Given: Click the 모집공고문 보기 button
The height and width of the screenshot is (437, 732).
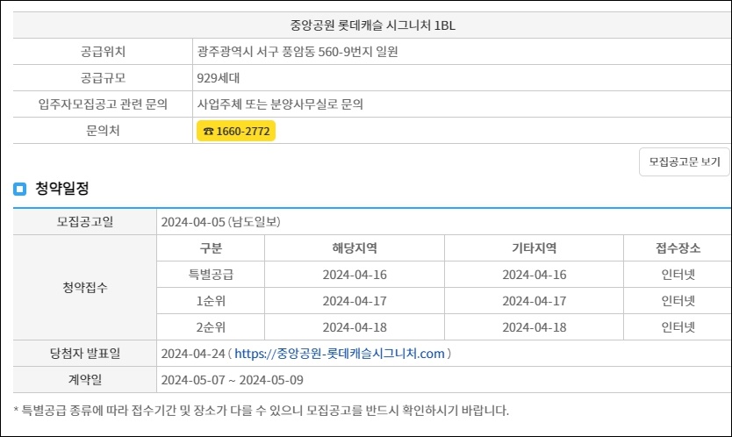Looking at the screenshot, I should coord(684,162).
